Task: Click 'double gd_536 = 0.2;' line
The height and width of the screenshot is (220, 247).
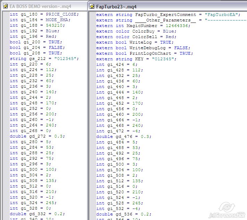Action: tap(124, 214)
